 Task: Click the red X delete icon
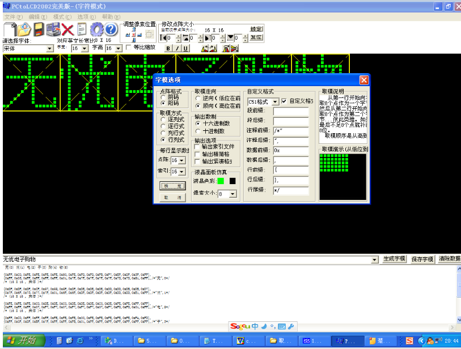coord(67,29)
